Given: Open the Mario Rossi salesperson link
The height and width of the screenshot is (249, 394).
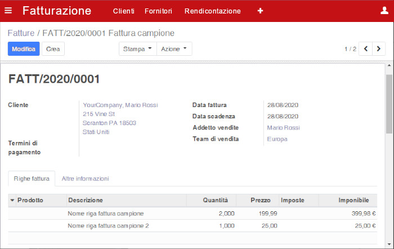Looking at the screenshot, I should tap(284, 128).
